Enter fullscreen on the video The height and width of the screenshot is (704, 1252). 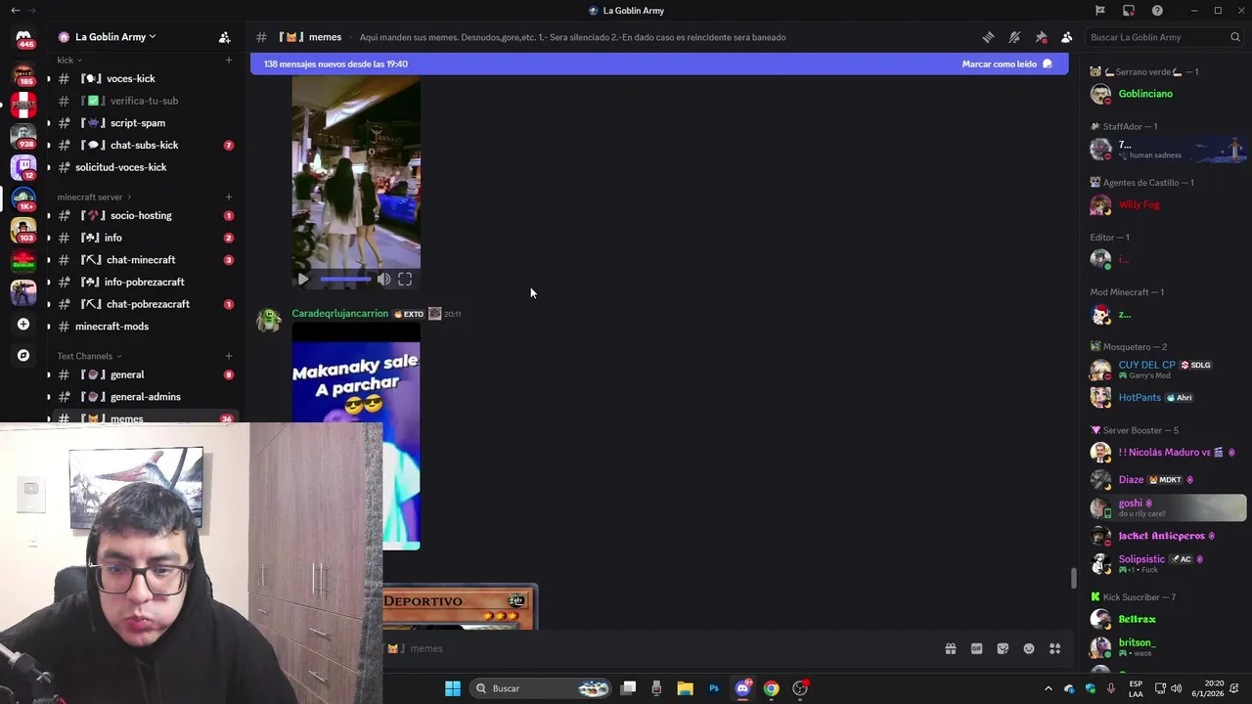(405, 280)
